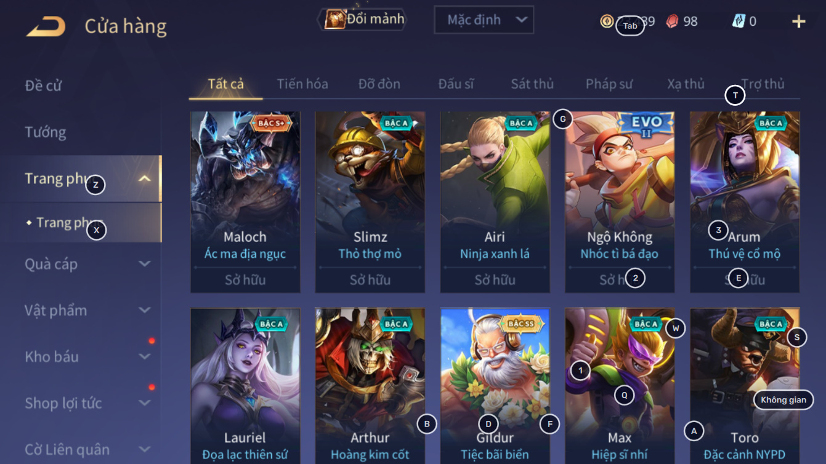Select the Lauriel Đọa lạc thiên sứ card

pyautogui.click(x=245, y=386)
